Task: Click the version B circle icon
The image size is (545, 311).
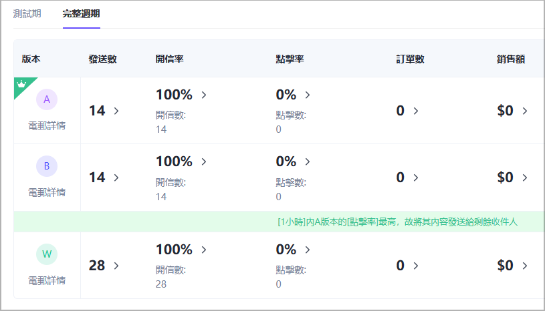Action: pos(47,166)
